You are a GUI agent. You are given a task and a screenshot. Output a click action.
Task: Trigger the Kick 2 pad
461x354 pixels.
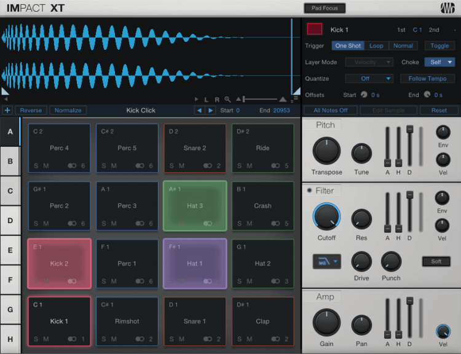coord(59,264)
